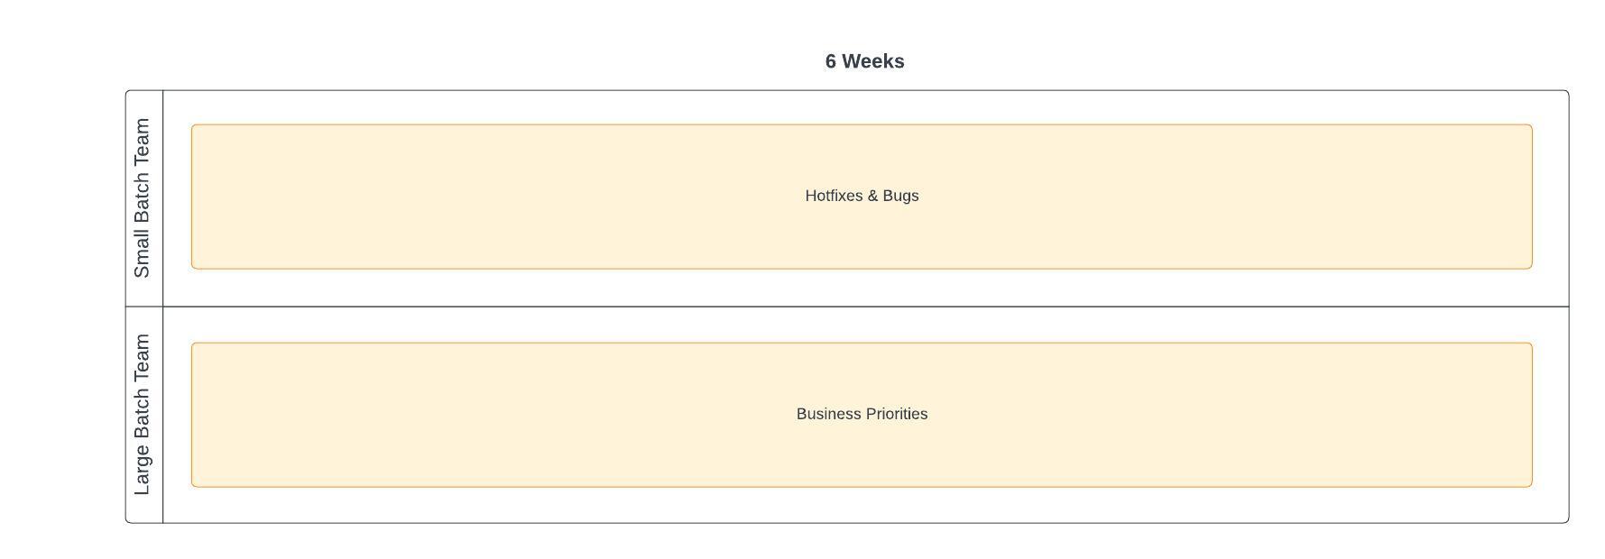The height and width of the screenshot is (559, 1605).
Task: Select the Business Priorities label text
Action: pyautogui.click(x=862, y=414)
